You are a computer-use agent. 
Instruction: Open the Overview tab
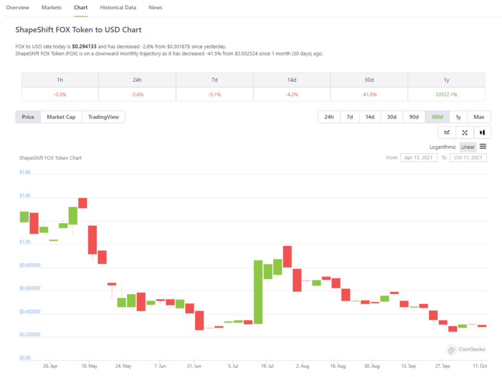[18, 8]
